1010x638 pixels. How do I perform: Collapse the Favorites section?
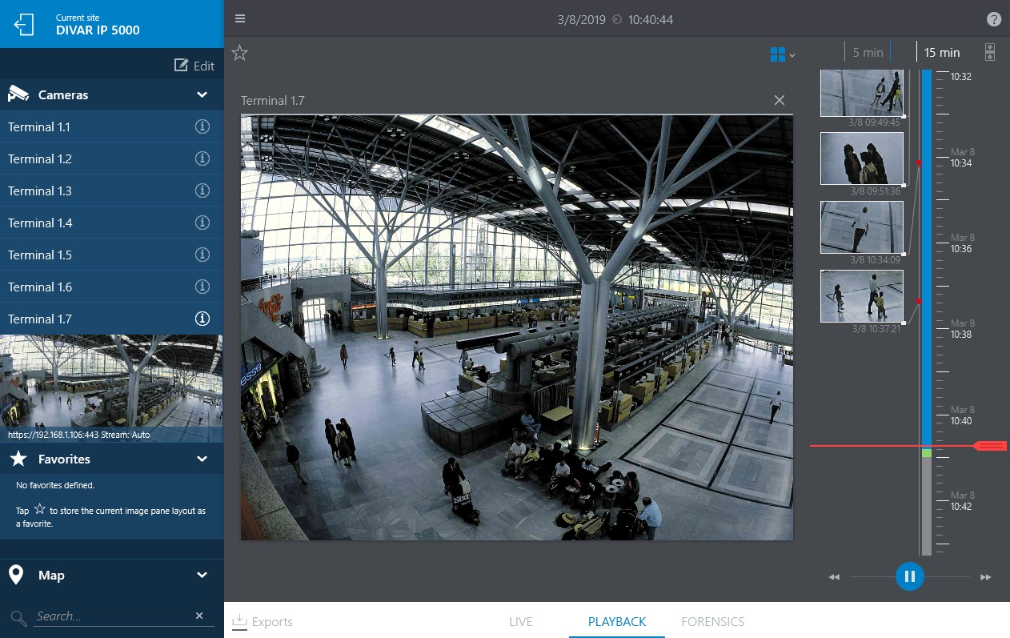click(202, 459)
